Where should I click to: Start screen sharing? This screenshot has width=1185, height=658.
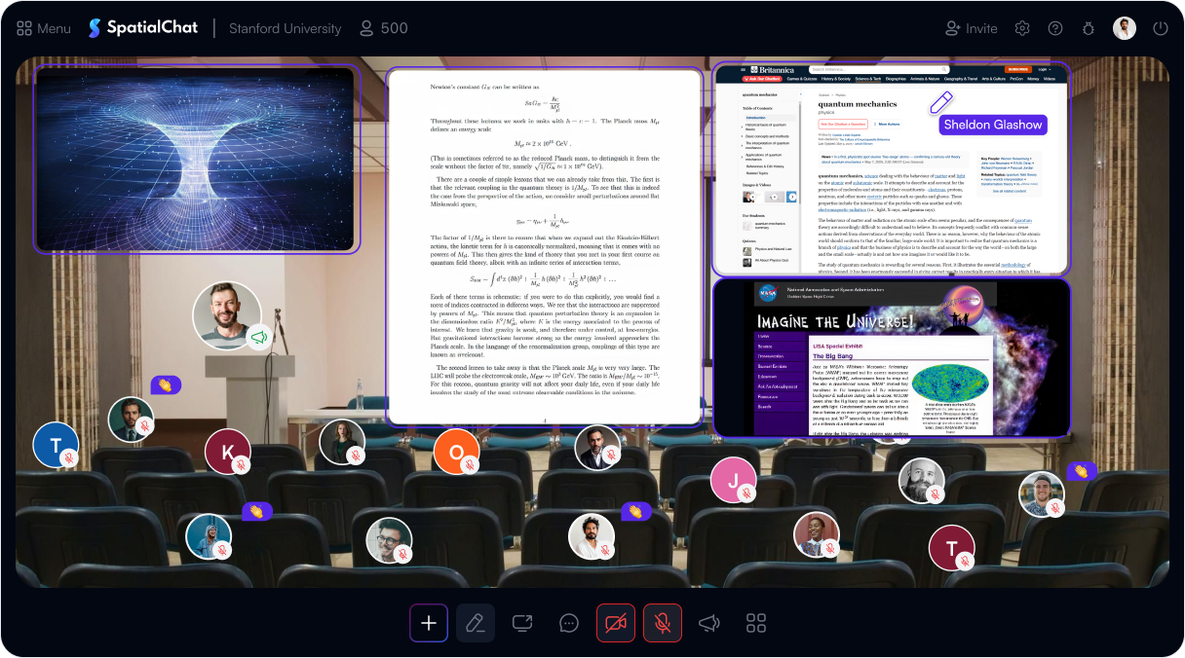522,623
